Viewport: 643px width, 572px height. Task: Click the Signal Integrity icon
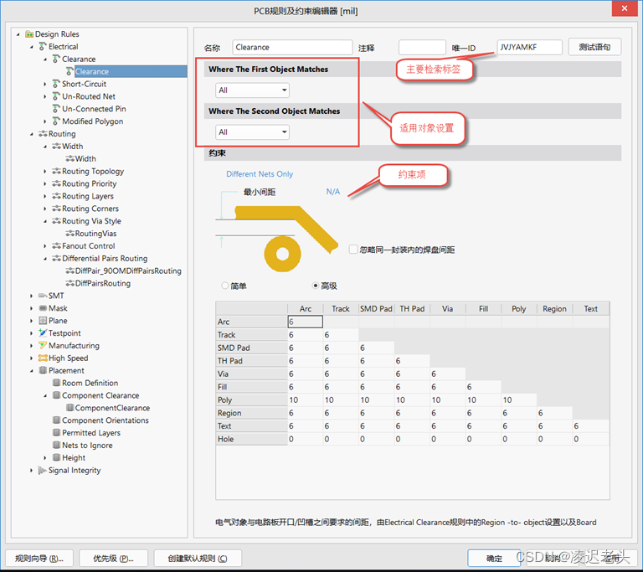[x=43, y=471]
